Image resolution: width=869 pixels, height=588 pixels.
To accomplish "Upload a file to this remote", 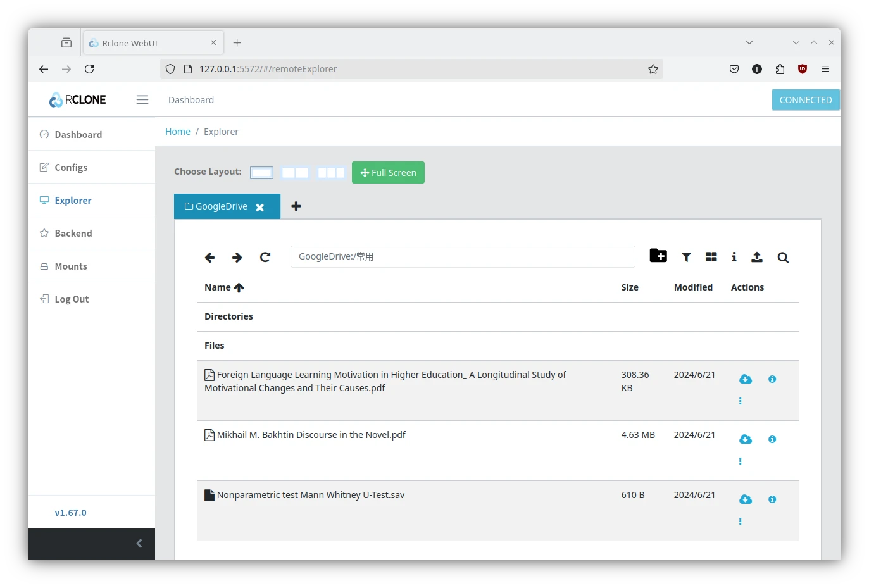I will pos(757,257).
